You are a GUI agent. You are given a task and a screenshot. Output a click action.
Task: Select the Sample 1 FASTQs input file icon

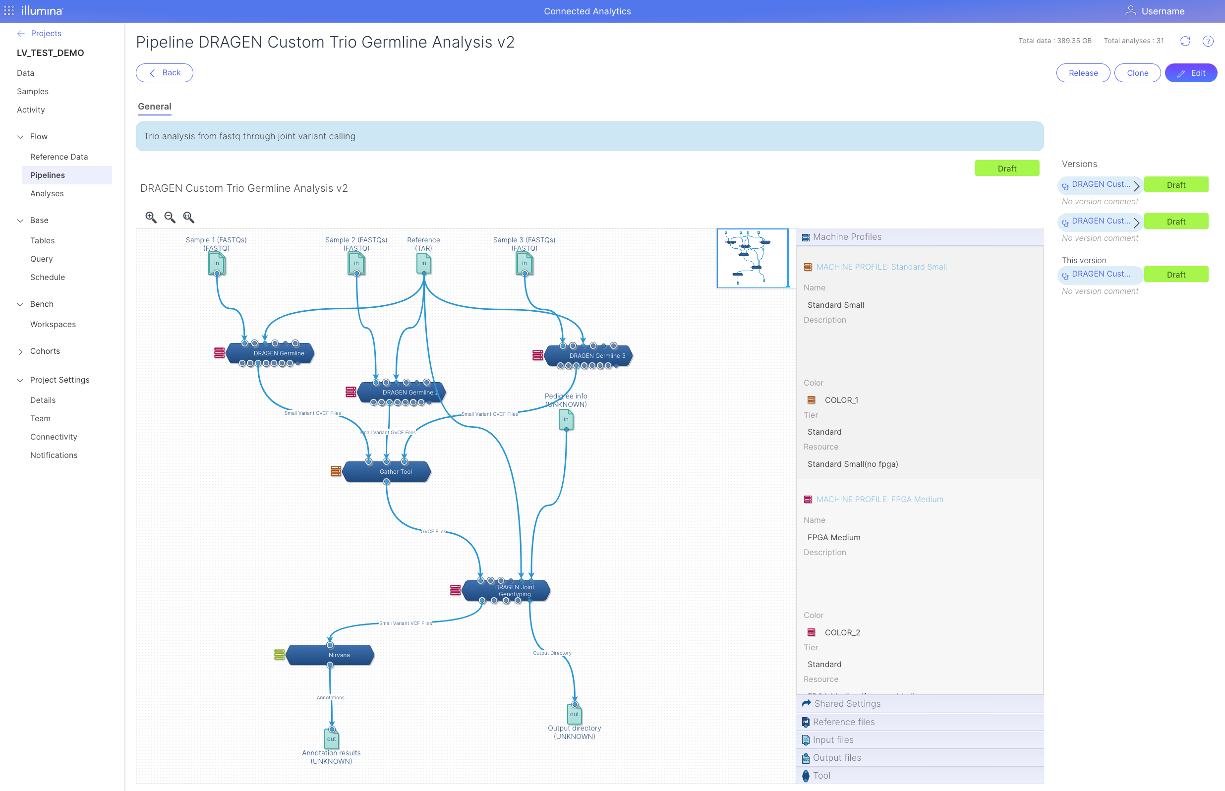point(216,264)
